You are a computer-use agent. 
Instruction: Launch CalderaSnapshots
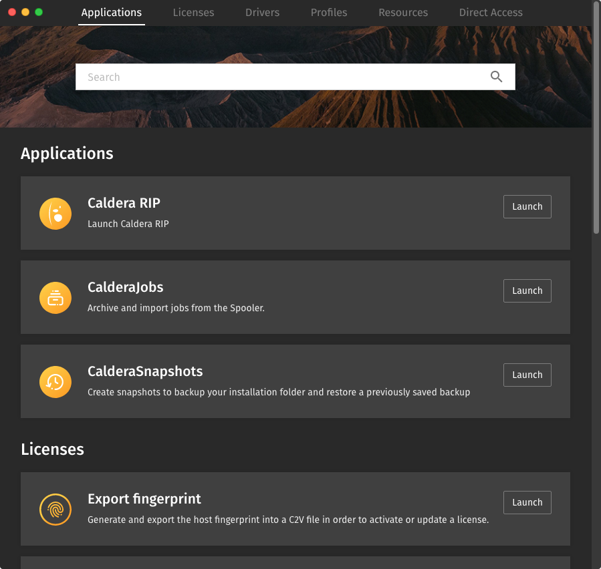tap(527, 375)
